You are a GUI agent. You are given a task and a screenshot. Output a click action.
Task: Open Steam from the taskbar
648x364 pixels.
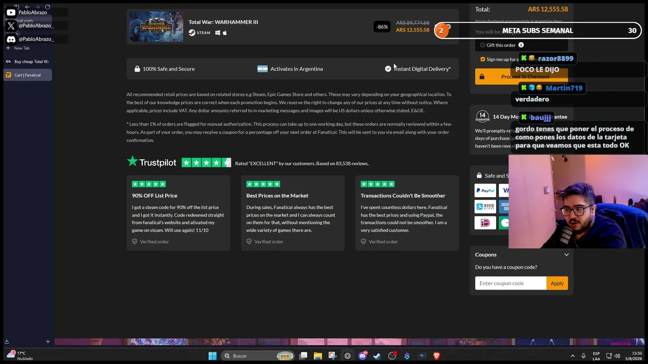377,356
